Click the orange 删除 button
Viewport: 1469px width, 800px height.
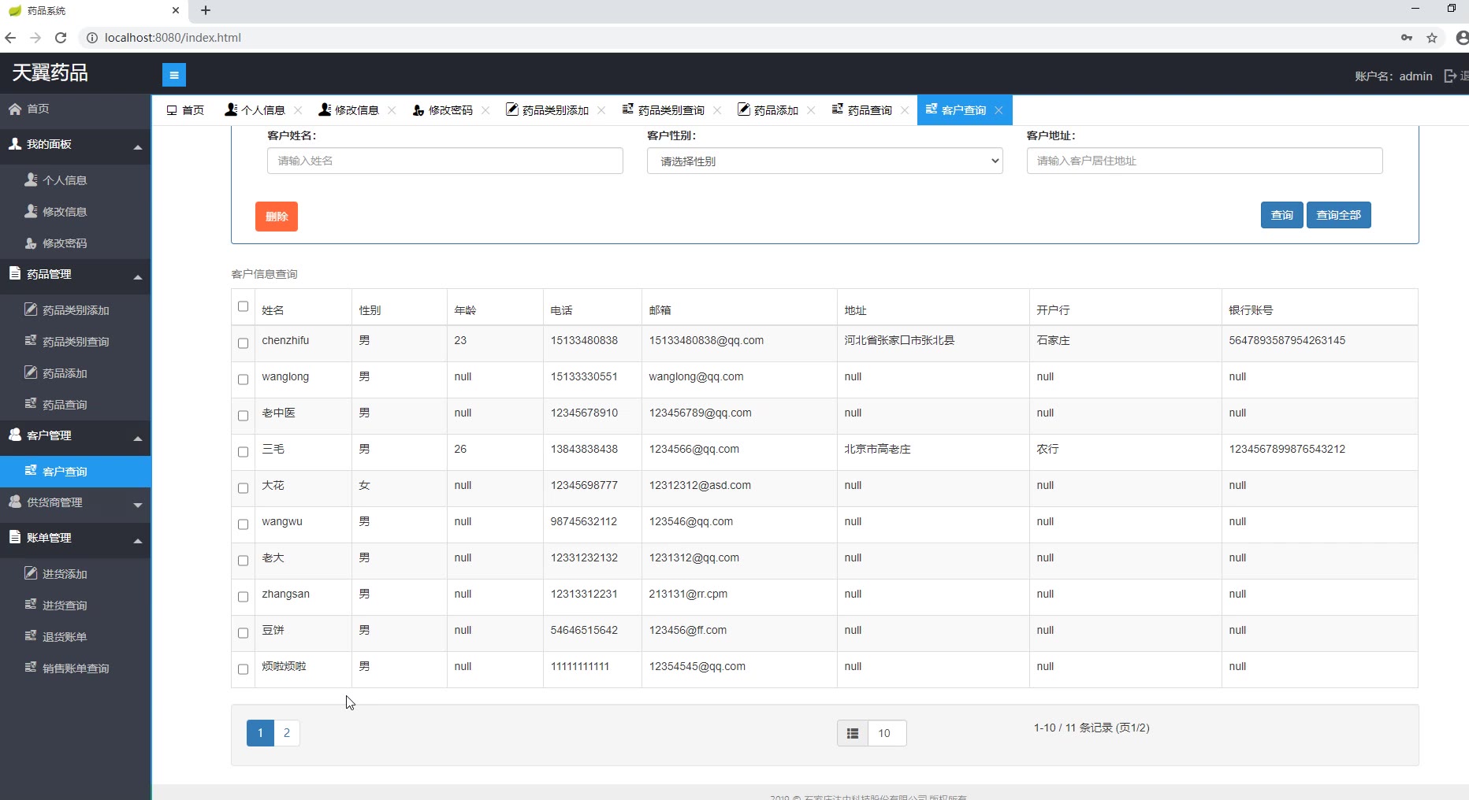[277, 217]
